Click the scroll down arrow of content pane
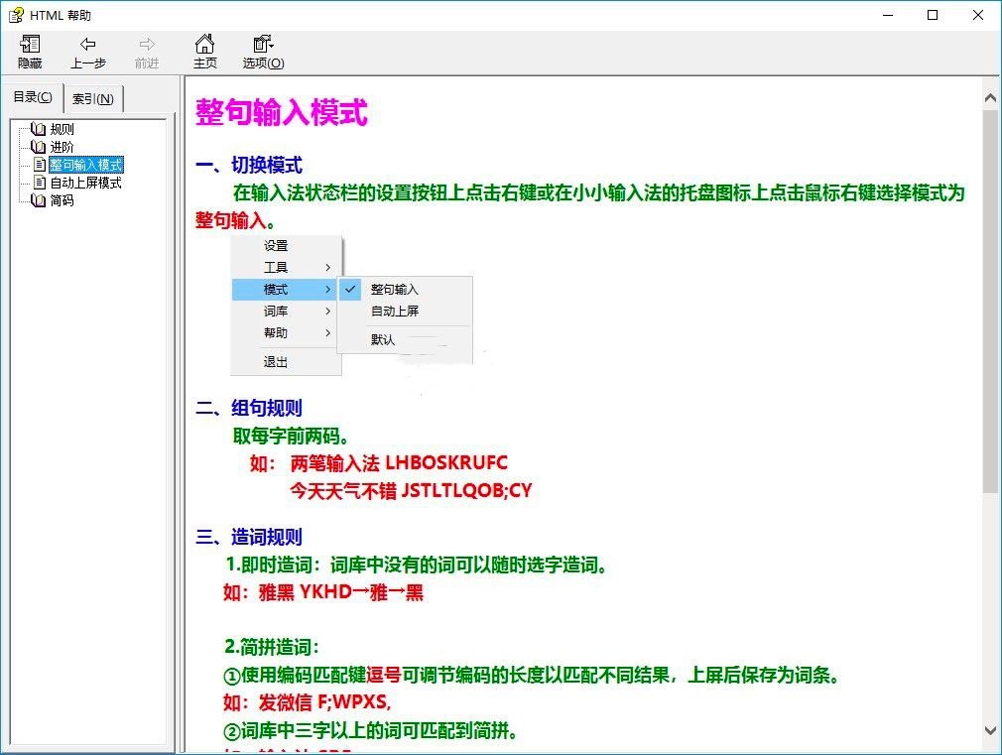The width and height of the screenshot is (1002, 755). 990,730
